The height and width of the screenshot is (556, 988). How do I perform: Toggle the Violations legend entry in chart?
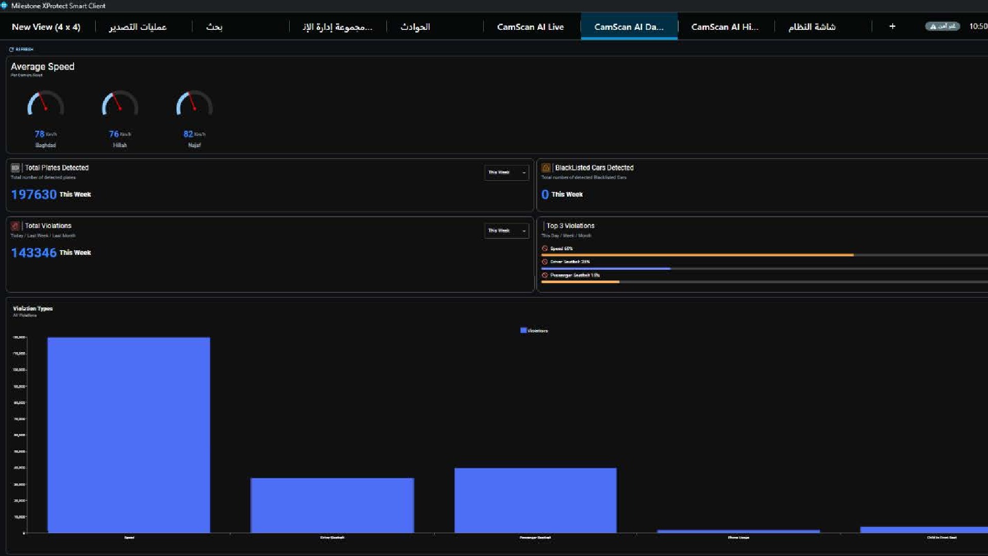point(534,331)
